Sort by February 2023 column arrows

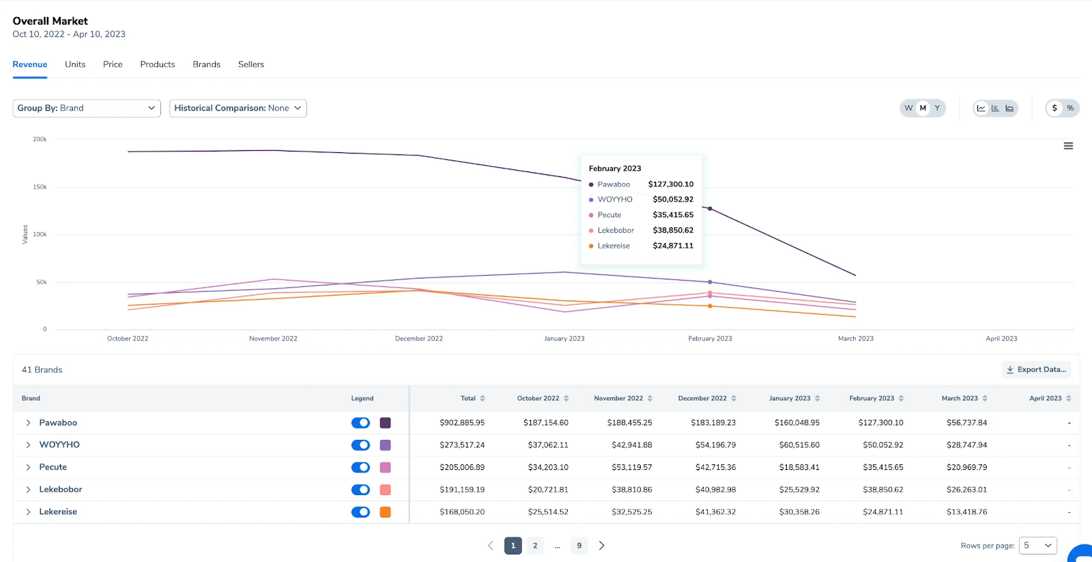click(901, 398)
